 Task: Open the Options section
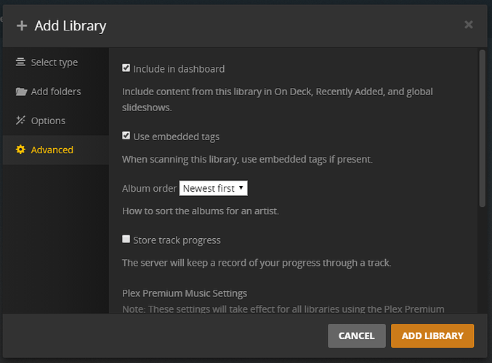click(x=48, y=121)
